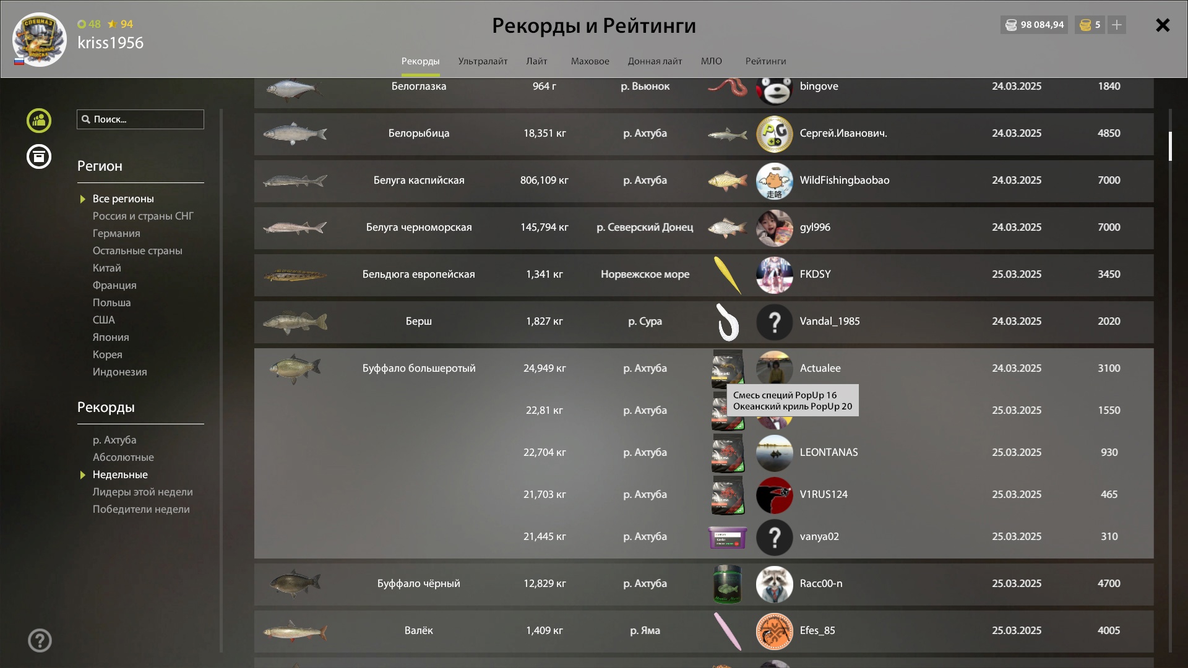Image resolution: width=1188 pixels, height=668 pixels.
Task: Click the white worm bait icon for Берш
Action: (728, 322)
